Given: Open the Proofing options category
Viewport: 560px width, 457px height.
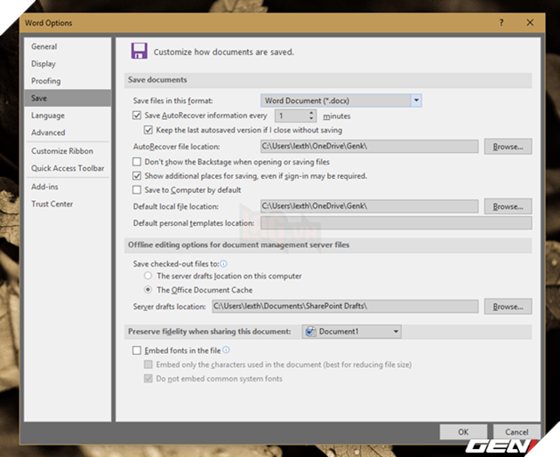Looking at the screenshot, I should 46,81.
